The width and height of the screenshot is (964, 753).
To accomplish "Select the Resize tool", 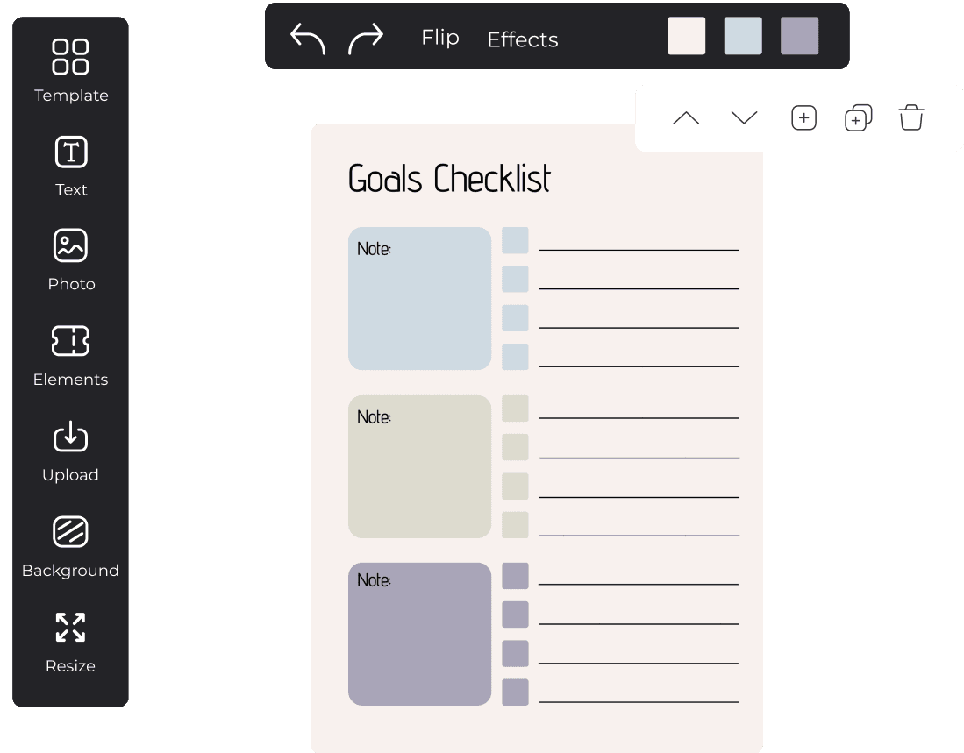I will click(71, 643).
